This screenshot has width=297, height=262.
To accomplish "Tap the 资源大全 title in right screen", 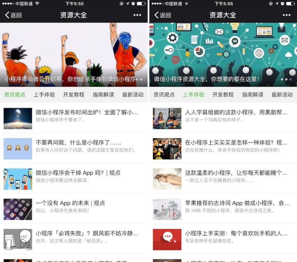I will pyautogui.click(x=223, y=15).
